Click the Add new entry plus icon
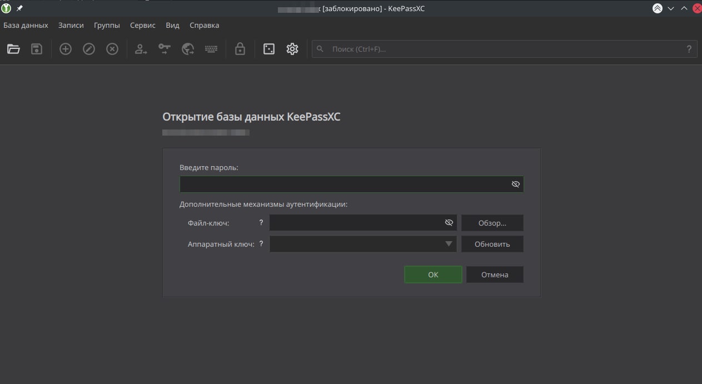The image size is (702, 384). tap(66, 49)
